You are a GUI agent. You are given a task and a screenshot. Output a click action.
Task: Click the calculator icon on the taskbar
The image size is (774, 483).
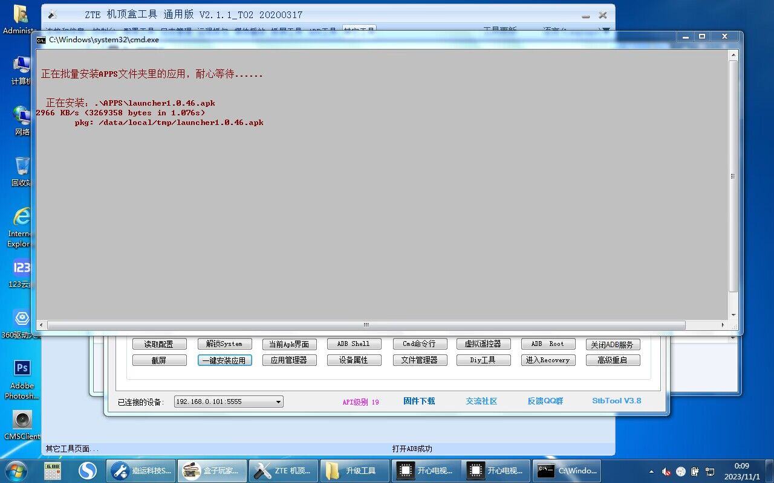(x=53, y=470)
